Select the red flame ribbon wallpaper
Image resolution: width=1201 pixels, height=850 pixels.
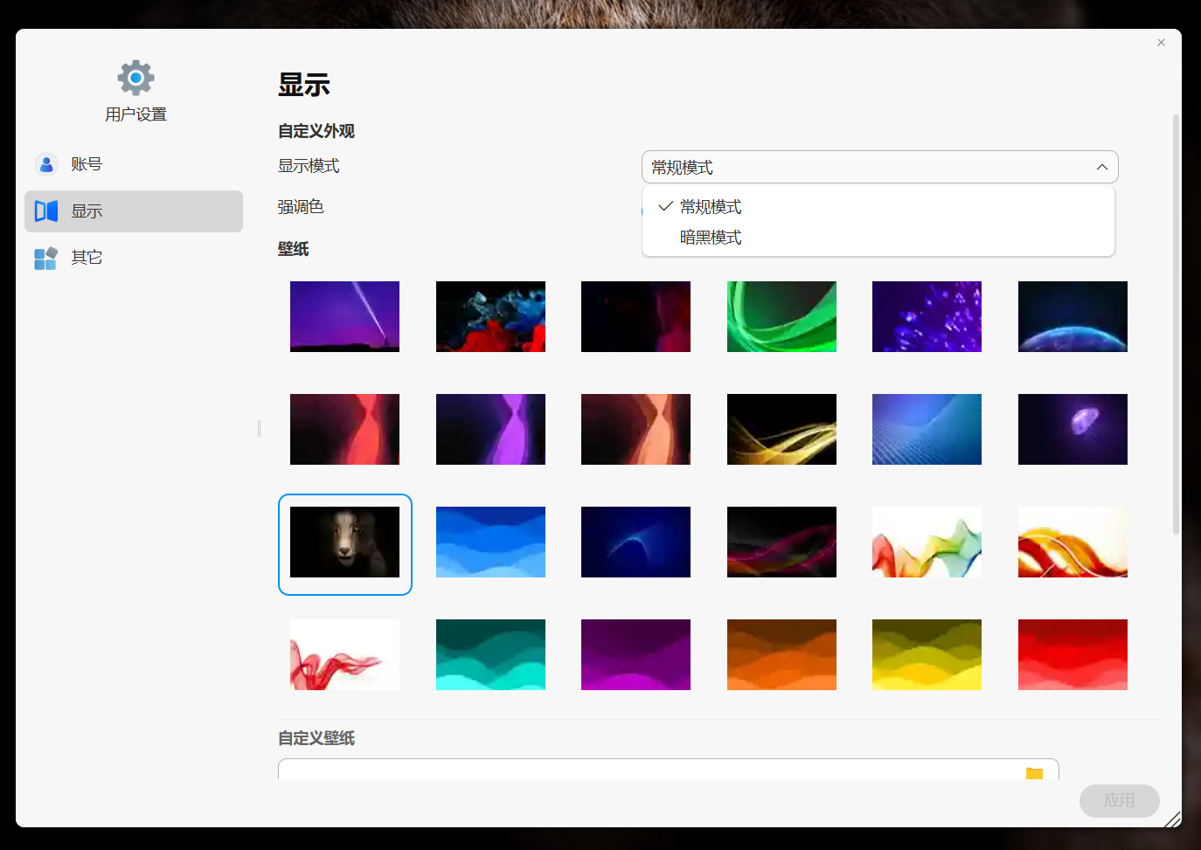(x=344, y=429)
